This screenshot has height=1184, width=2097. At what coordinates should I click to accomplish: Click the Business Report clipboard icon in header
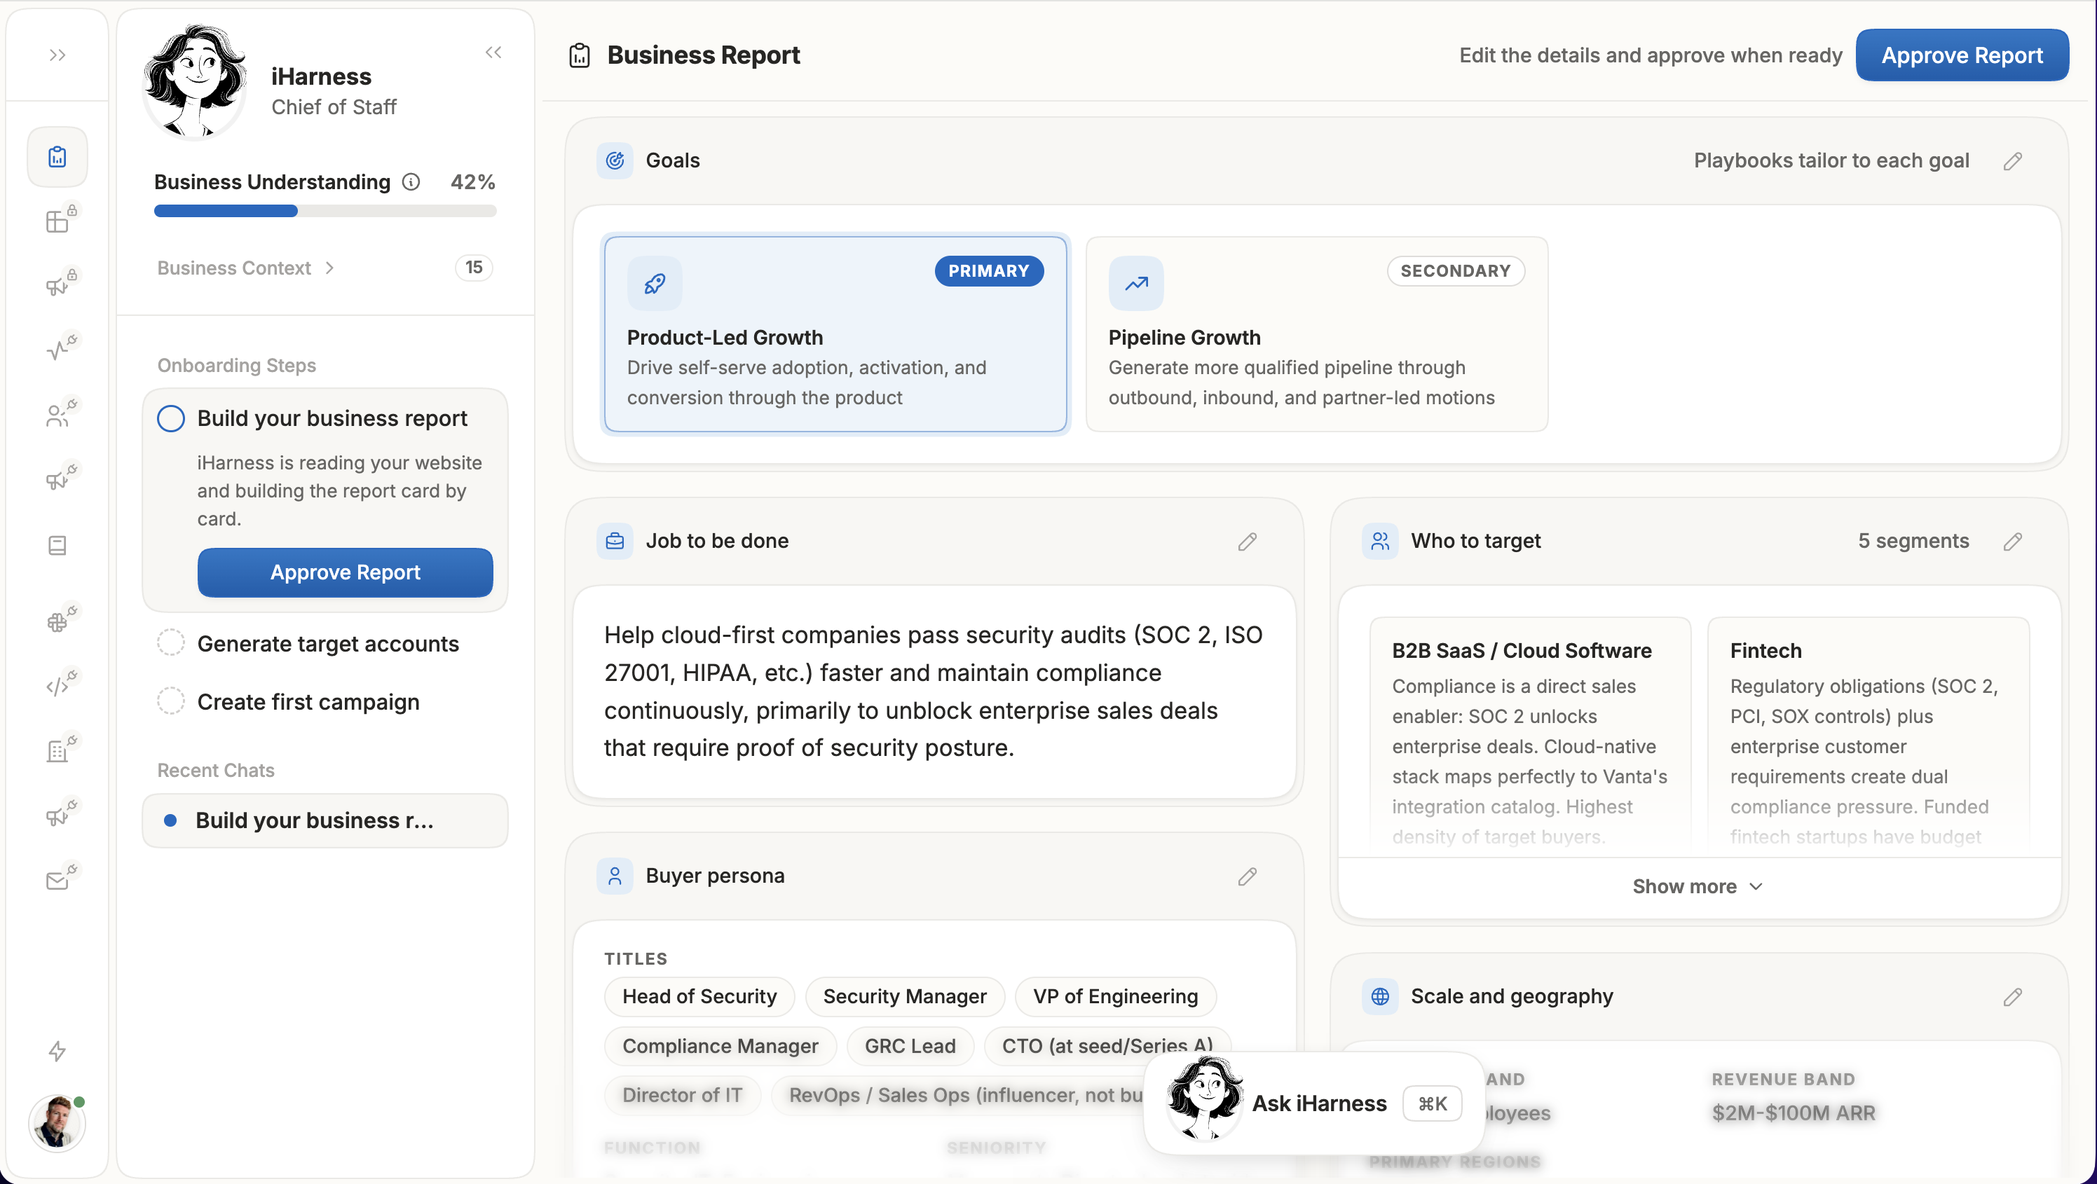pos(580,55)
